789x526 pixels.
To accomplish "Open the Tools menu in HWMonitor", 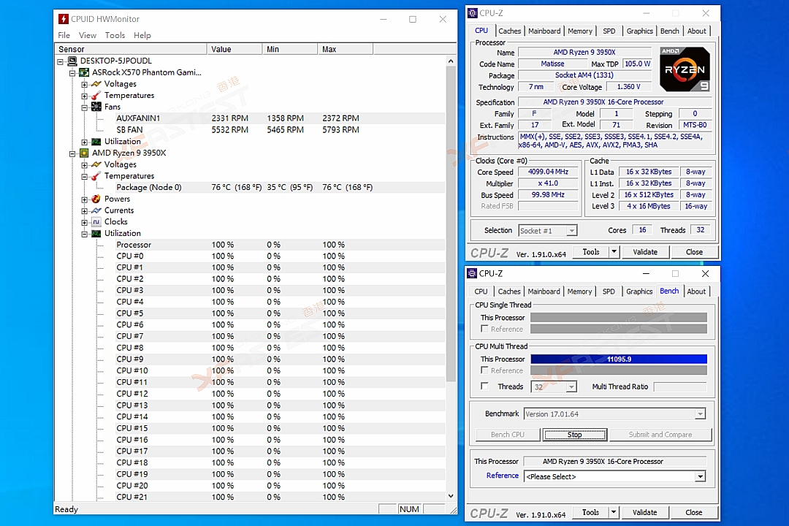I will pyautogui.click(x=115, y=35).
